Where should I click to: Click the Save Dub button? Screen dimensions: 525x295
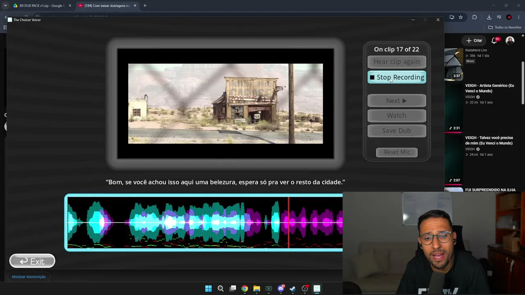(x=397, y=131)
